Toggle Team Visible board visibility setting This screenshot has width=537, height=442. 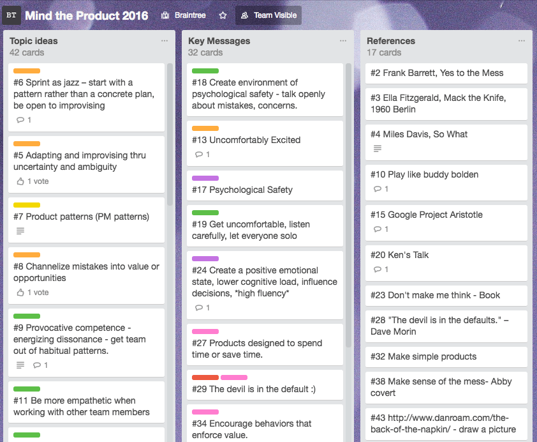click(268, 15)
